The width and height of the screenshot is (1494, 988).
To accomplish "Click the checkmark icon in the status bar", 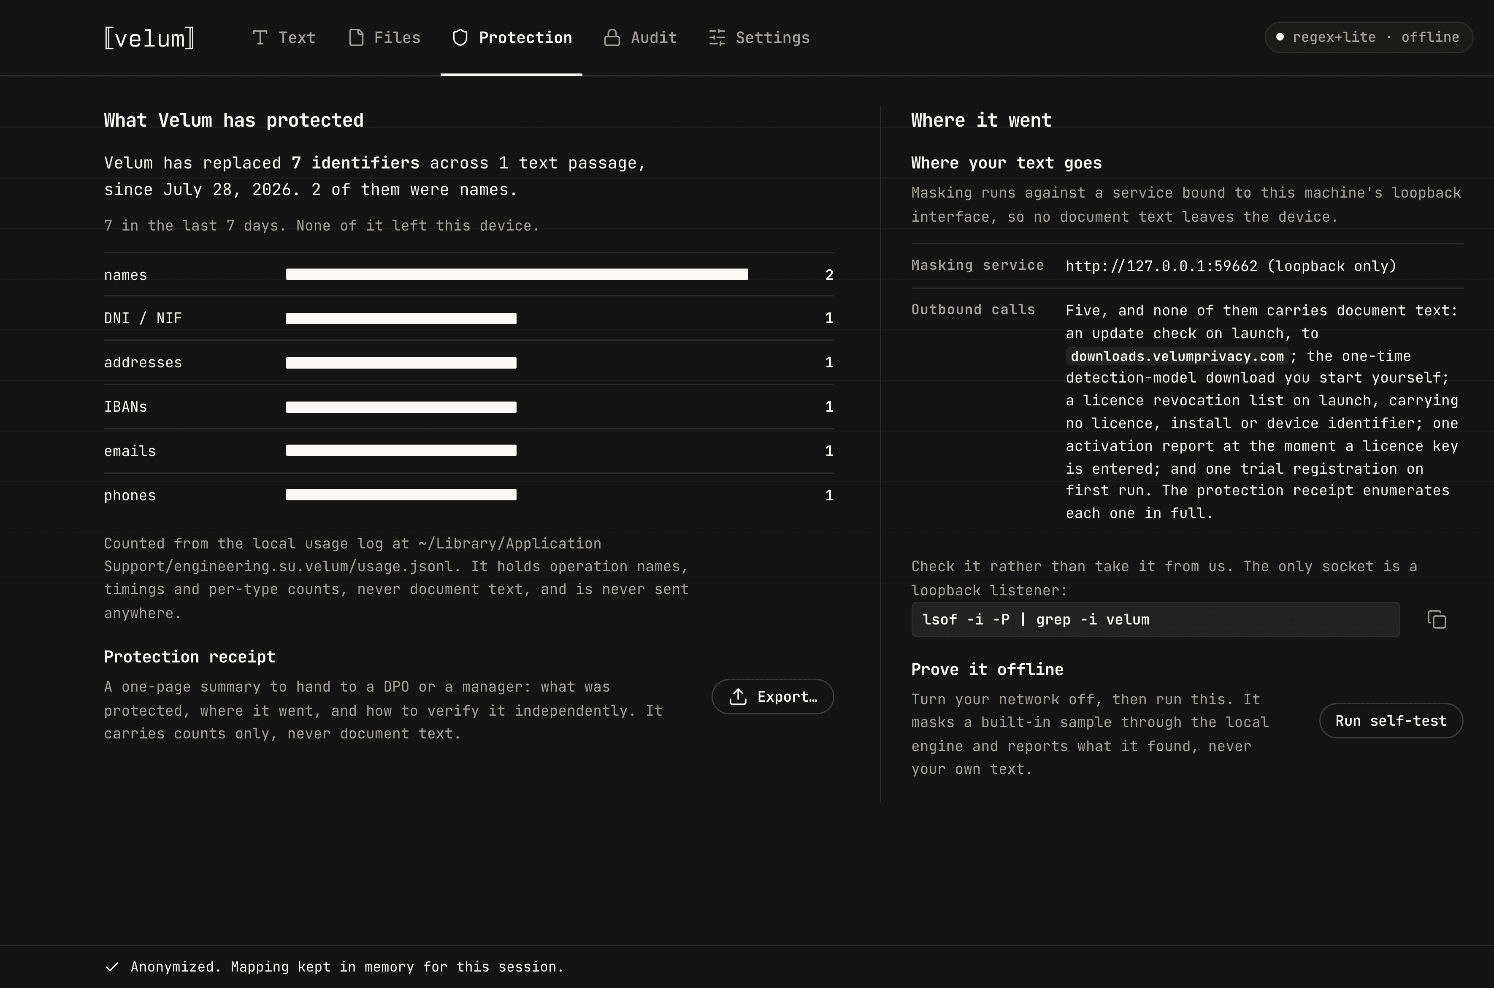I will [x=112, y=966].
